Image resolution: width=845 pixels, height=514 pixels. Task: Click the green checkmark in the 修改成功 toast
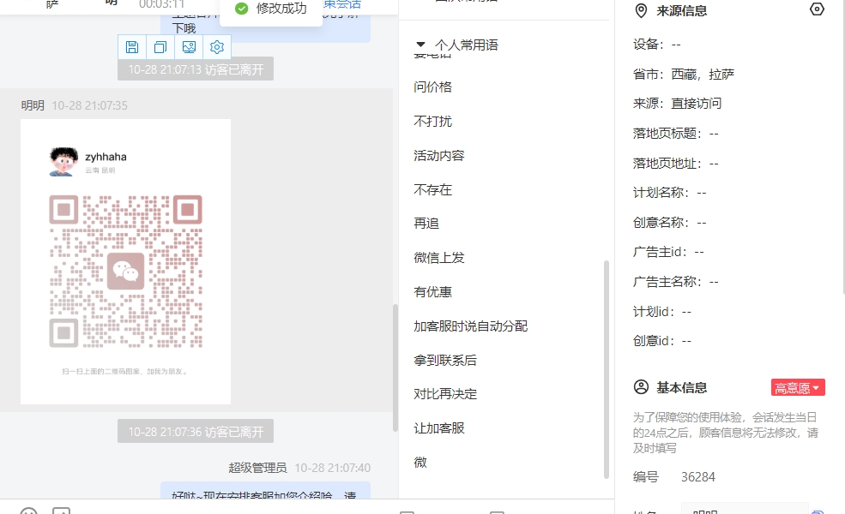tap(241, 9)
